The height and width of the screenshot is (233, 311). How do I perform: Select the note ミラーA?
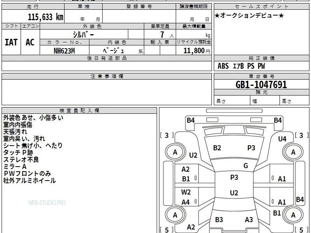point(15,167)
